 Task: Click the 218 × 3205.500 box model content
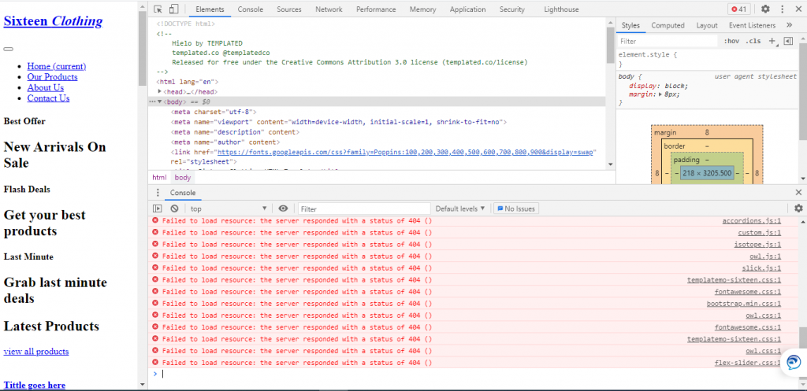[707, 174]
